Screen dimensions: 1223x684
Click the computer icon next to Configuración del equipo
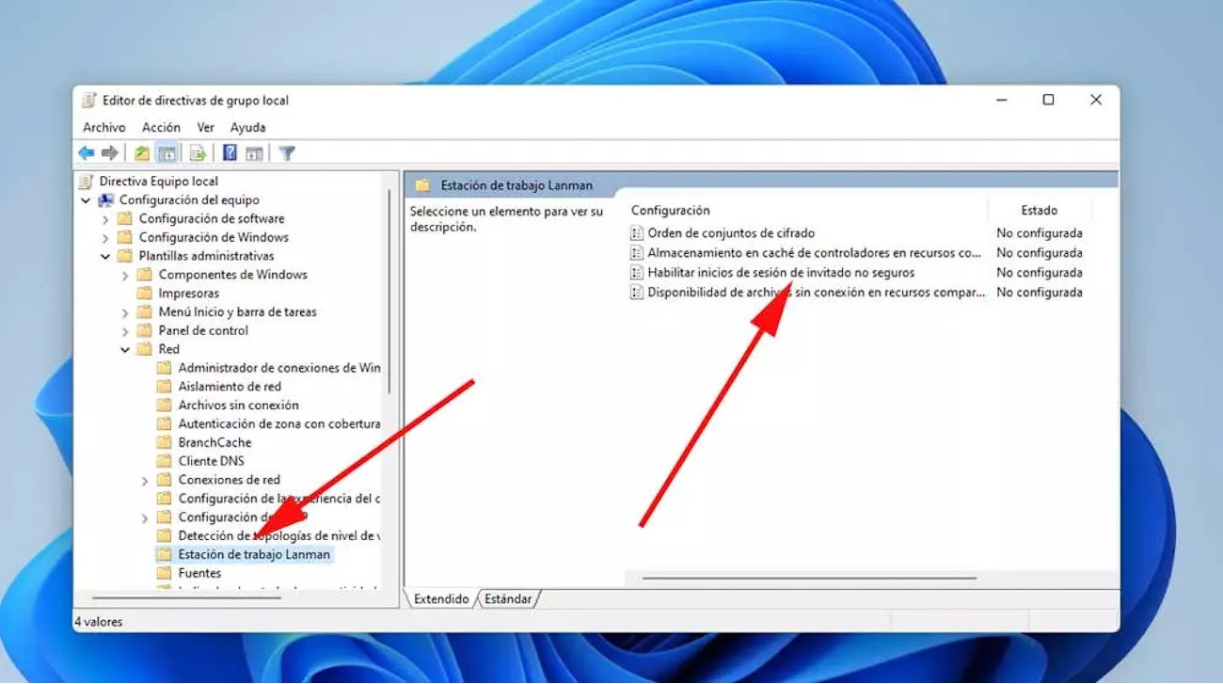(106, 199)
